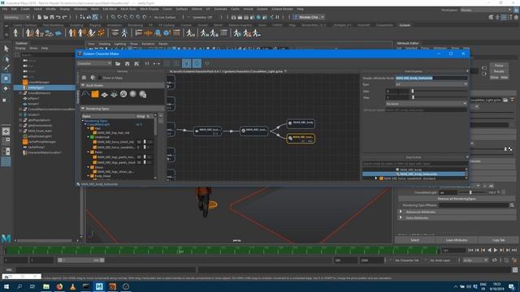Image resolution: width=520 pixels, height=292 pixels.
Task: Collapse the Hair folder in rendering types tree
Action: [x=89, y=128]
